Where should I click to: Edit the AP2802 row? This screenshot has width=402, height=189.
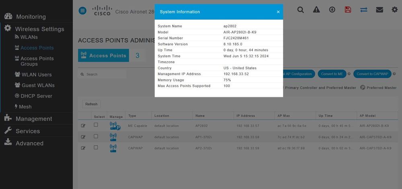pyautogui.click(x=83, y=126)
